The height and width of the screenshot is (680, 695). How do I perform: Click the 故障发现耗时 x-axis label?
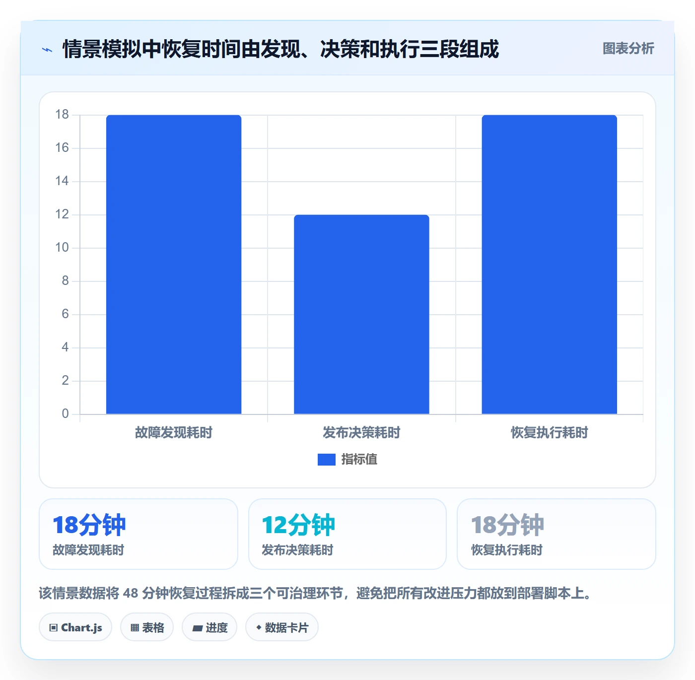174,433
